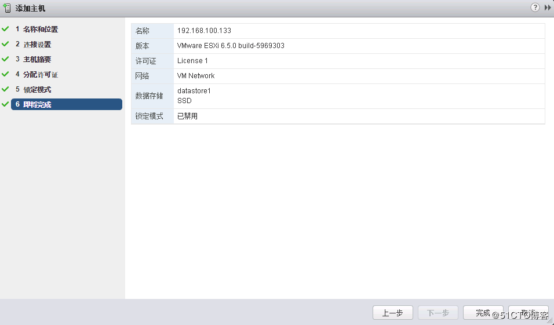The image size is (554, 325).
Task: Click the 完成 finish button
Action: [x=483, y=313]
